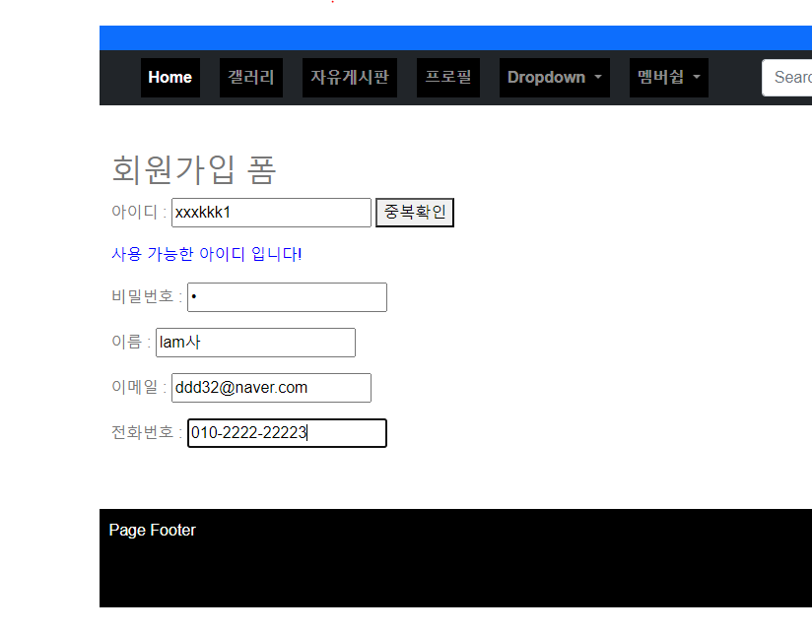Go to the 갤러리 page
Image resolution: width=812 pixels, height=632 pixels.
(x=251, y=78)
